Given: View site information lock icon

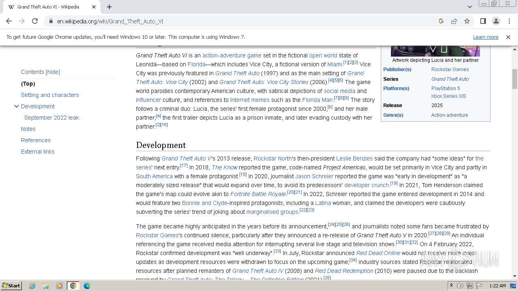Looking at the screenshot, I should pyautogui.click(x=51, y=21).
